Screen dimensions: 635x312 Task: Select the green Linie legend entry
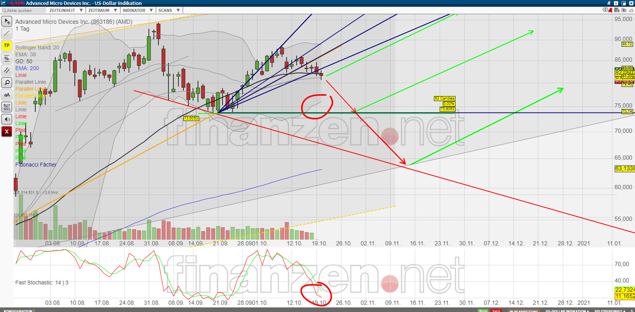21,123
